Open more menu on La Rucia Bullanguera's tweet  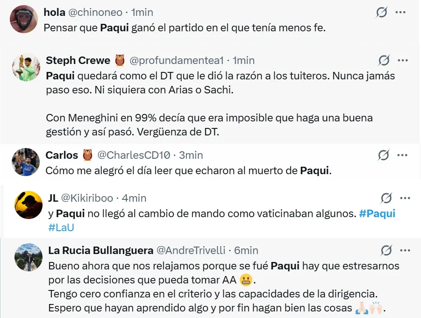[404, 251]
